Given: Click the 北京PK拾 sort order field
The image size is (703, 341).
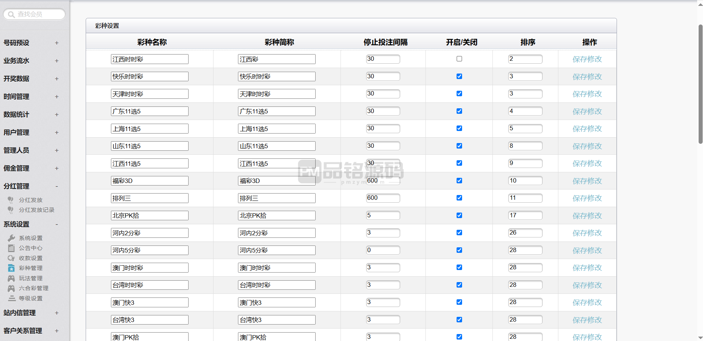Looking at the screenshot, I should click(x=525, y=216).
